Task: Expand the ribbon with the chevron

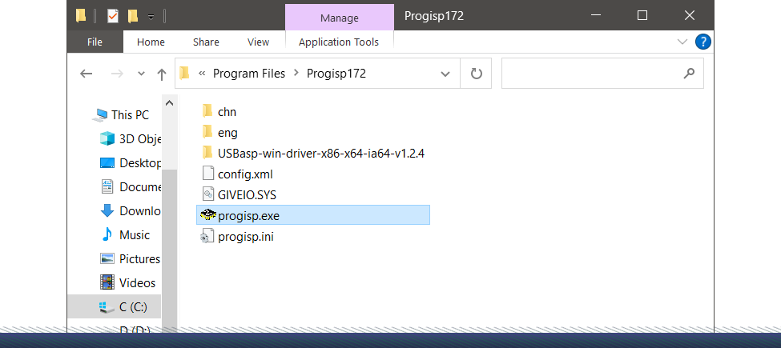Action: 682,42
